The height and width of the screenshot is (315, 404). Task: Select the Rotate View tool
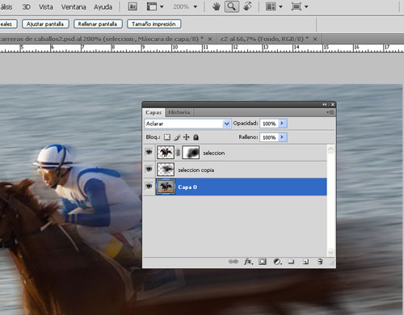[247, 6]
